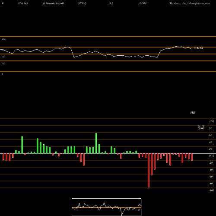
Task: Click the MR axis label 80
Action: click(211, 128)
